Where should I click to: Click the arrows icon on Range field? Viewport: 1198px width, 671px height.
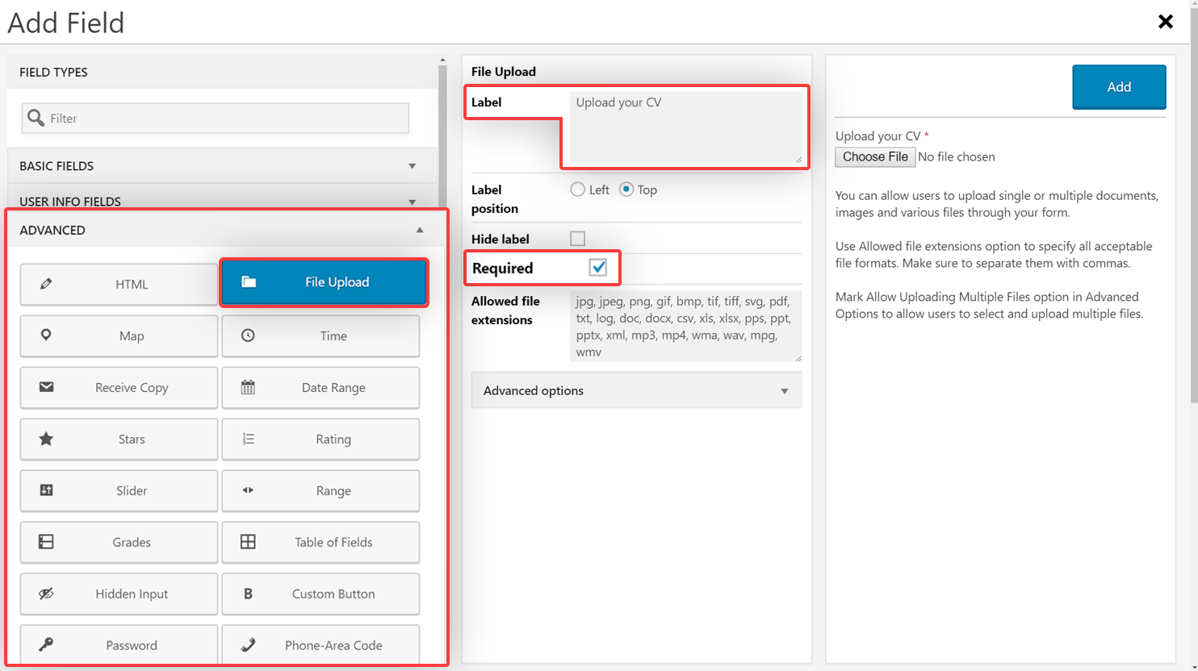coord(248,490)
